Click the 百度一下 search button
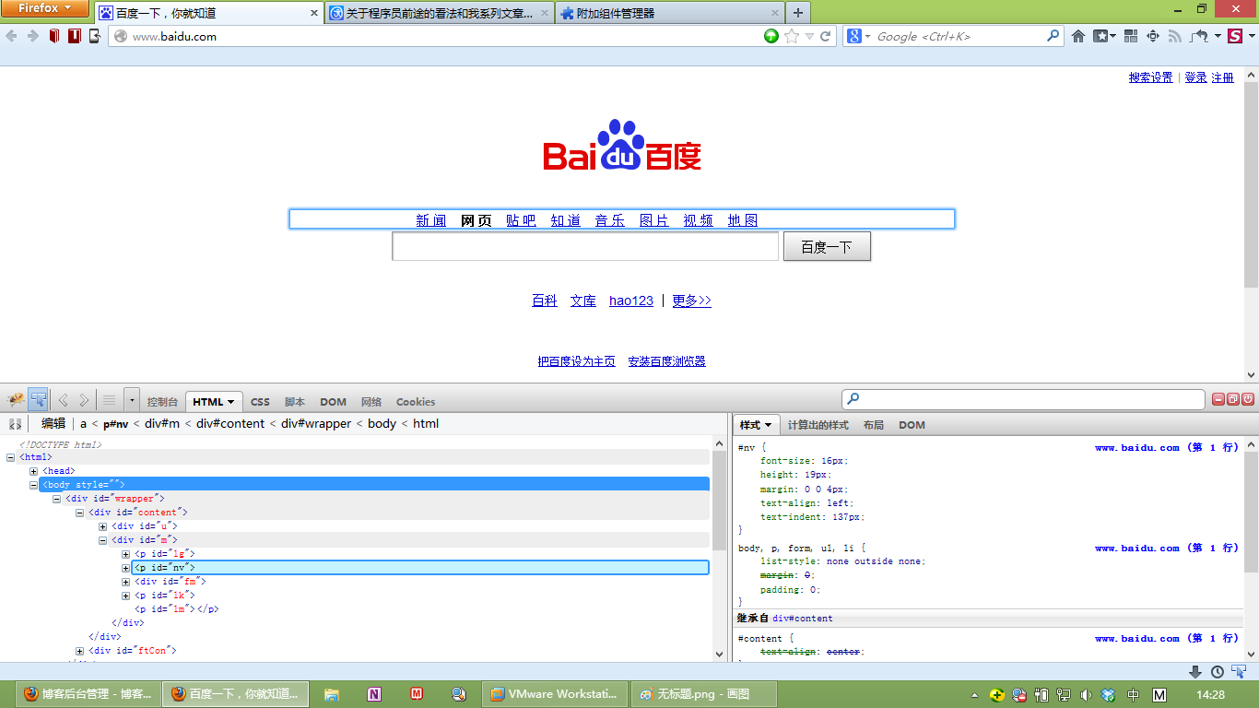This screenshot has width=1259, height=708. click(827, 246)
